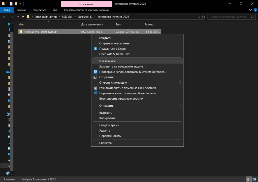Select 'Свойства' in the context menu

tap(105, 143)
